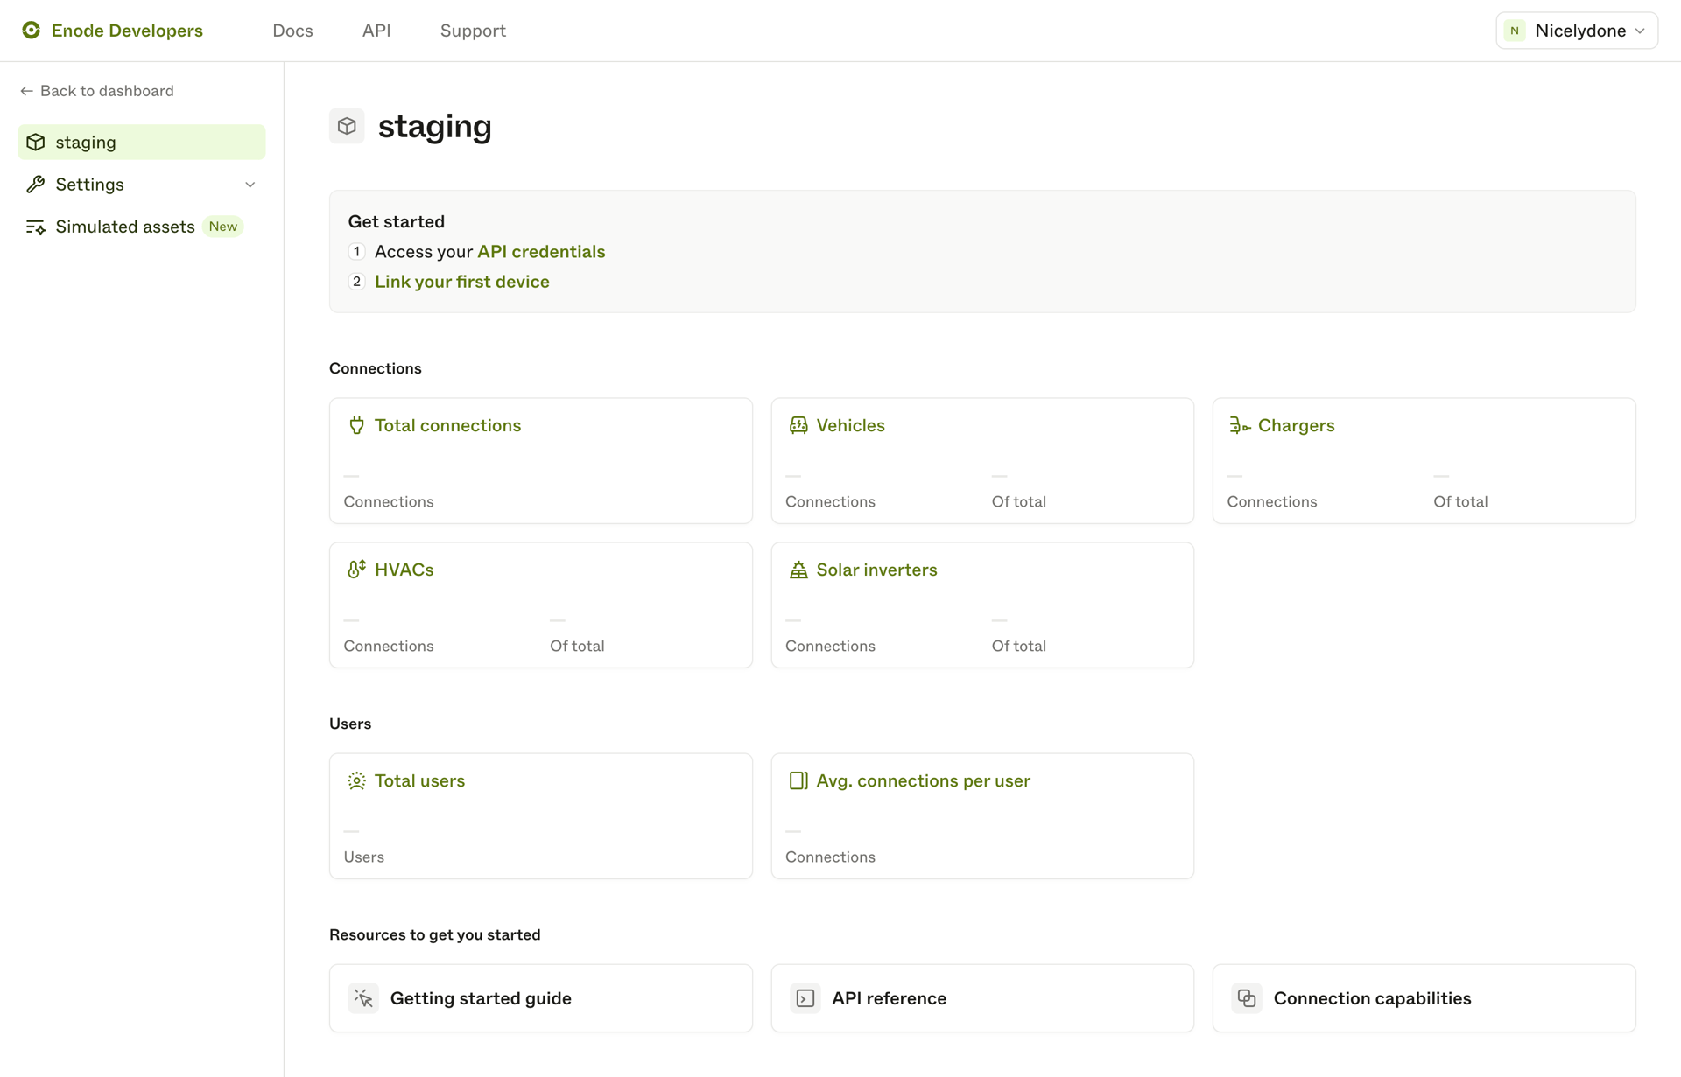
Task: Click the HVACs thermometer icon
Action: (355, 569)
